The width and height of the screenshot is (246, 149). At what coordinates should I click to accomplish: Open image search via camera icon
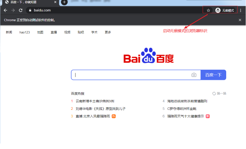tap(194, 75)
